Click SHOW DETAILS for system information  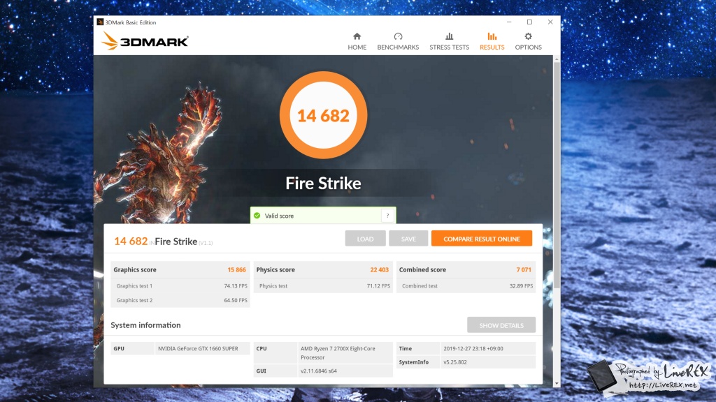[501, 325]
